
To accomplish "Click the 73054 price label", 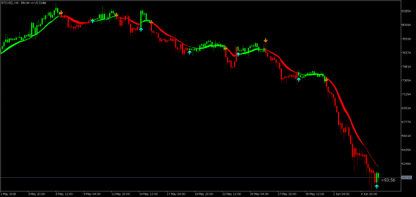I will click(407, 80).
